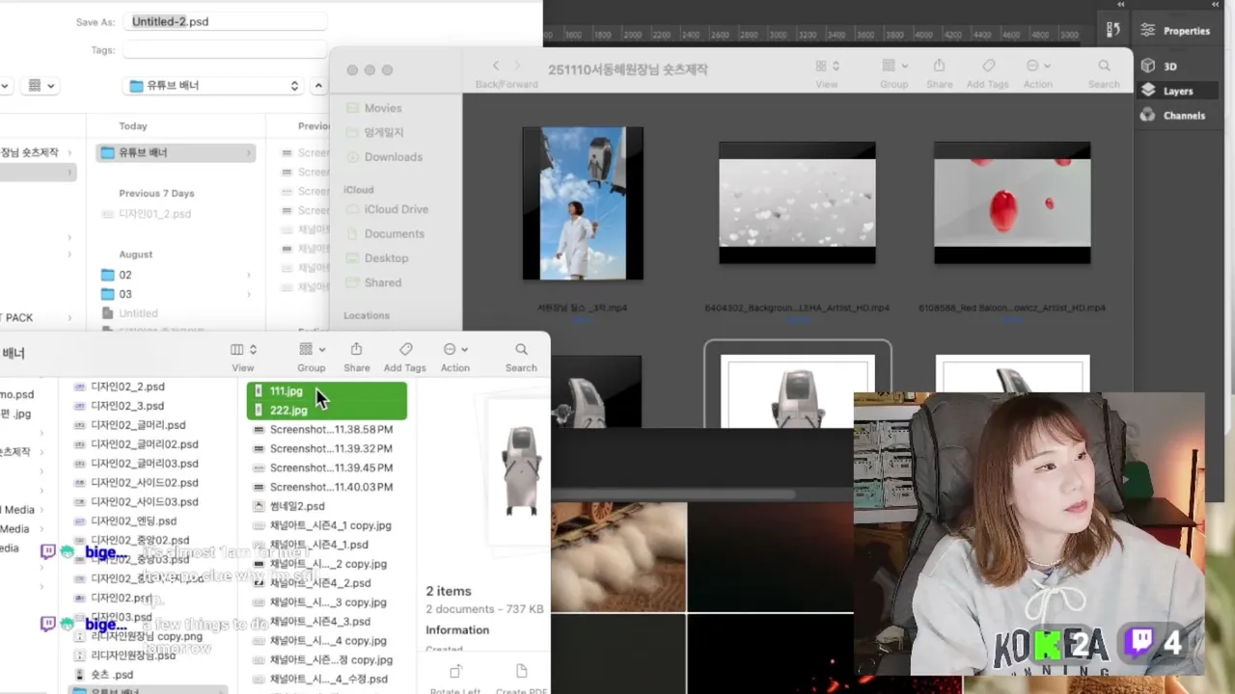1235x694 pixels.
Task: Click Share icon in 유튜브 배너 Finder toolbar
Action: pyautogui.click(x=356, y=350)
